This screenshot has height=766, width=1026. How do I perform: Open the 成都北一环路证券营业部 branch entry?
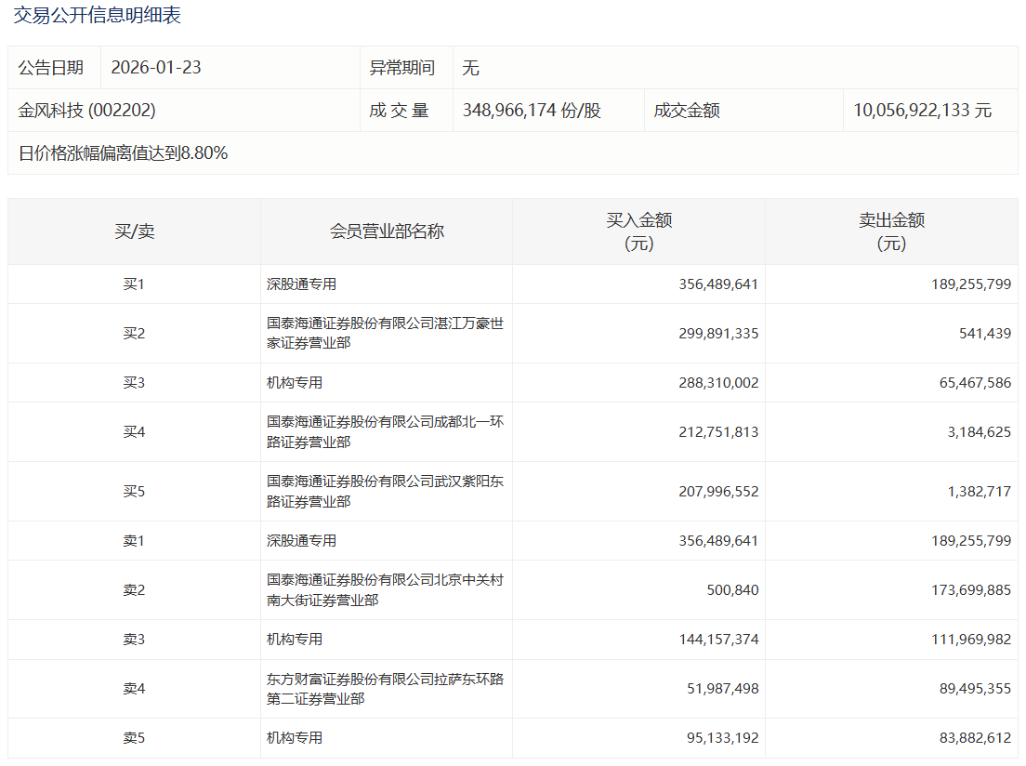tap(385, 431)
